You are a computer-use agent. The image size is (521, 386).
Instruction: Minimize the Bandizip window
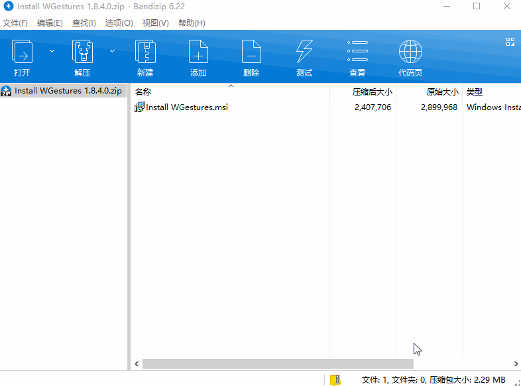coord(447,6)
